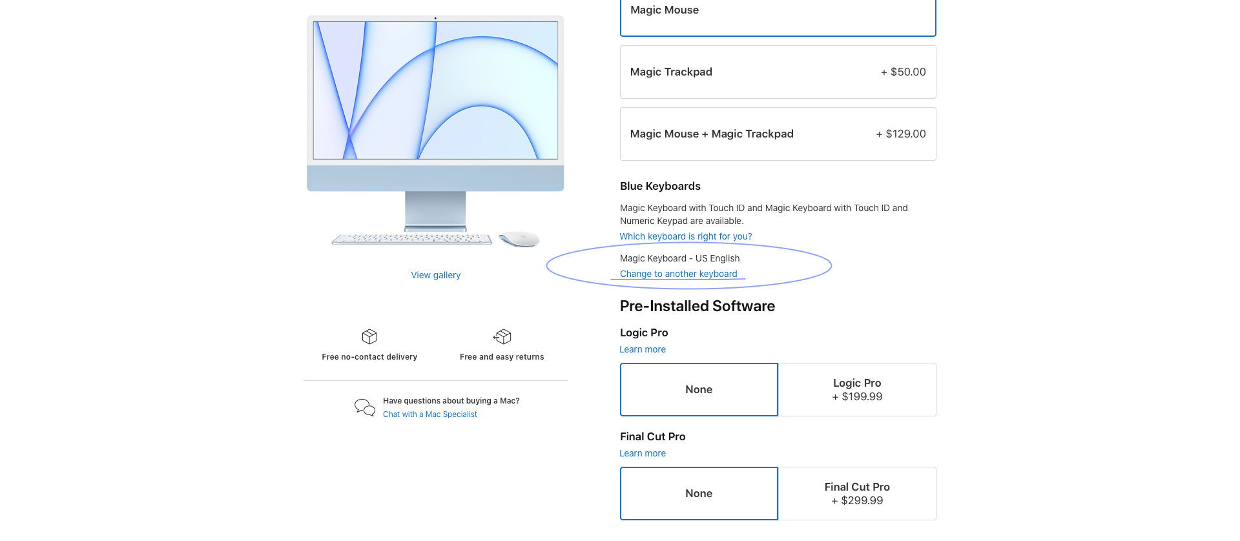1240x541 pixels.
Task: Open Learn more link under Logic Pro
Action: click(x=643, y=349)
